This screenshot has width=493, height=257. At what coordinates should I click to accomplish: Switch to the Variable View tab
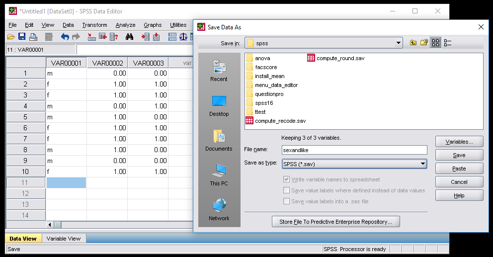click(x=64, y=239)
